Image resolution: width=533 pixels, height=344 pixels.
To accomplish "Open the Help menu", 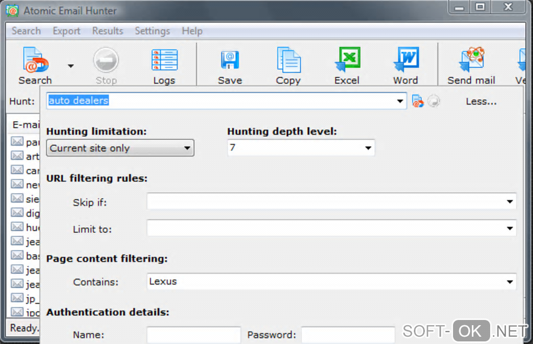I will (192, 31).
